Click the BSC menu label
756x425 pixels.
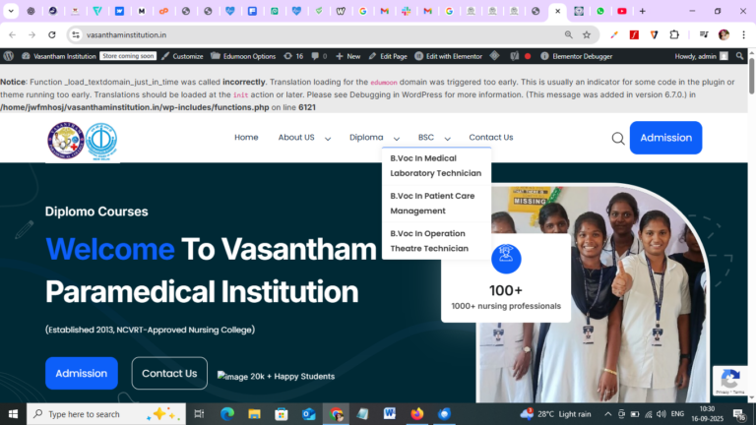[425, 138]
